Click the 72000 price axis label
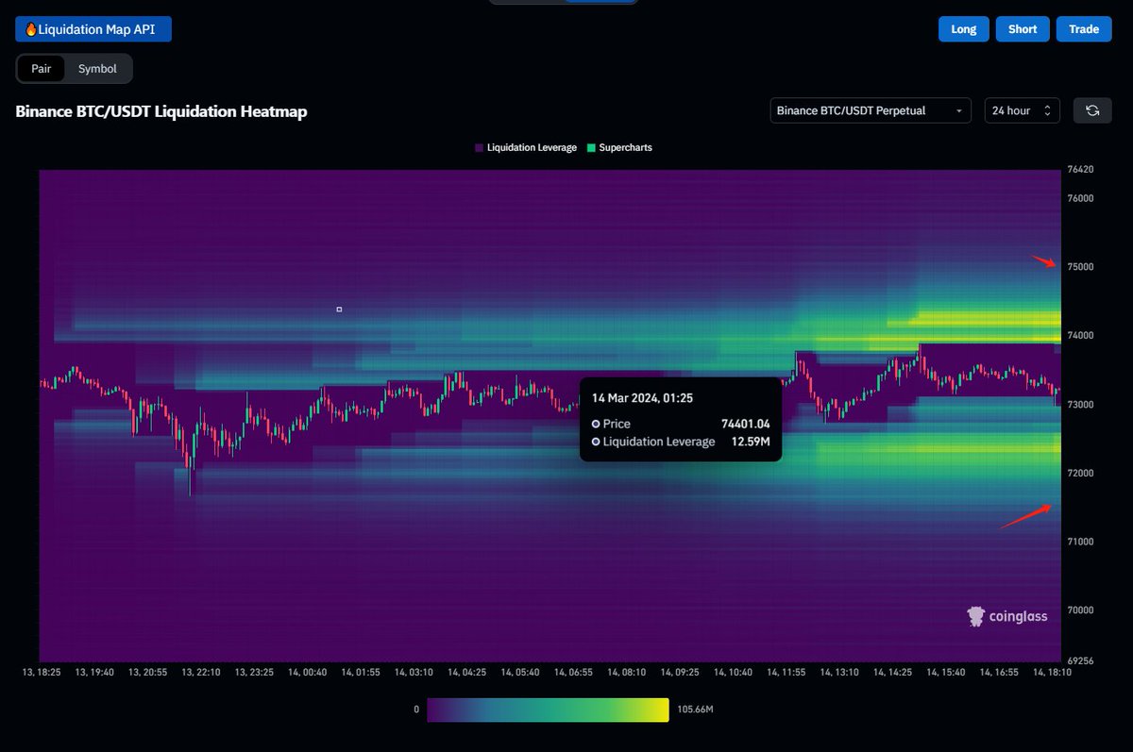Viewport: 1133px width, 752px height. (x=1081, y=474)
